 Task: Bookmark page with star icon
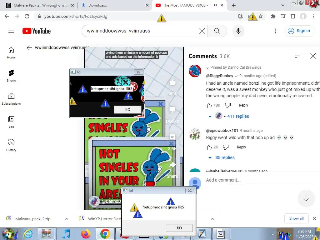(261, 16)
